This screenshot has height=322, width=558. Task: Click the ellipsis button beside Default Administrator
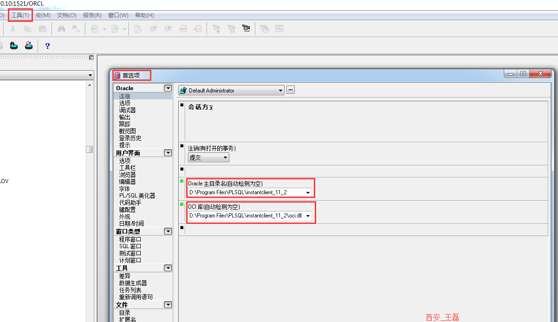coord(291,90)
